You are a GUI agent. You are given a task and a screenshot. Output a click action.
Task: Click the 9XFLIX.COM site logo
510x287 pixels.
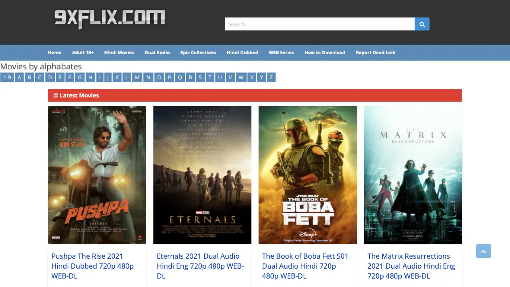(x=110, y=19)
